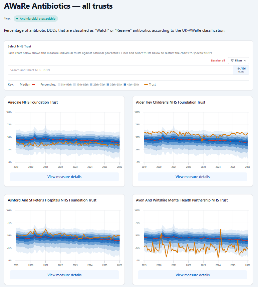The height and width of the screenshot is (287, 258).
Task: View measure details for Ashford And St Peter's
Action: 64,275
